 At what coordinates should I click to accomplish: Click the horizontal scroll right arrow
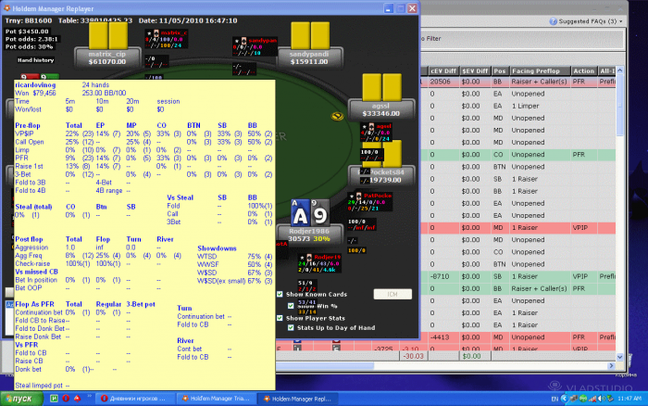tap(612, 366)
